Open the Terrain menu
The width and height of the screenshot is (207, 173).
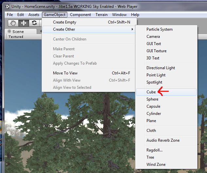pyautogui.click(x=101, y=15)
